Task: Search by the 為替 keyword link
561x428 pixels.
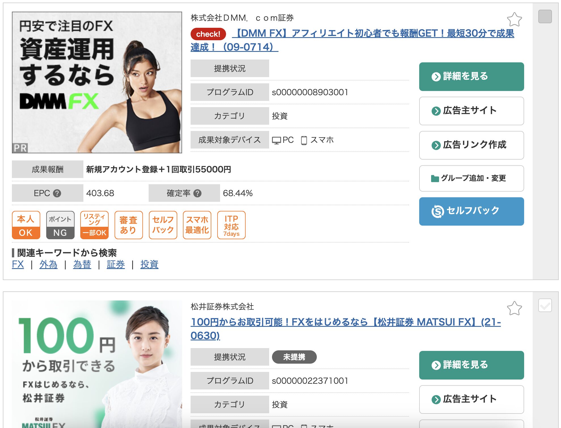Action: [82, 264]
